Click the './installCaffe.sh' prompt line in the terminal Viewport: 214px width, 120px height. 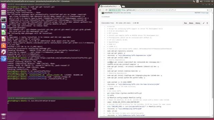pos(37,79)
